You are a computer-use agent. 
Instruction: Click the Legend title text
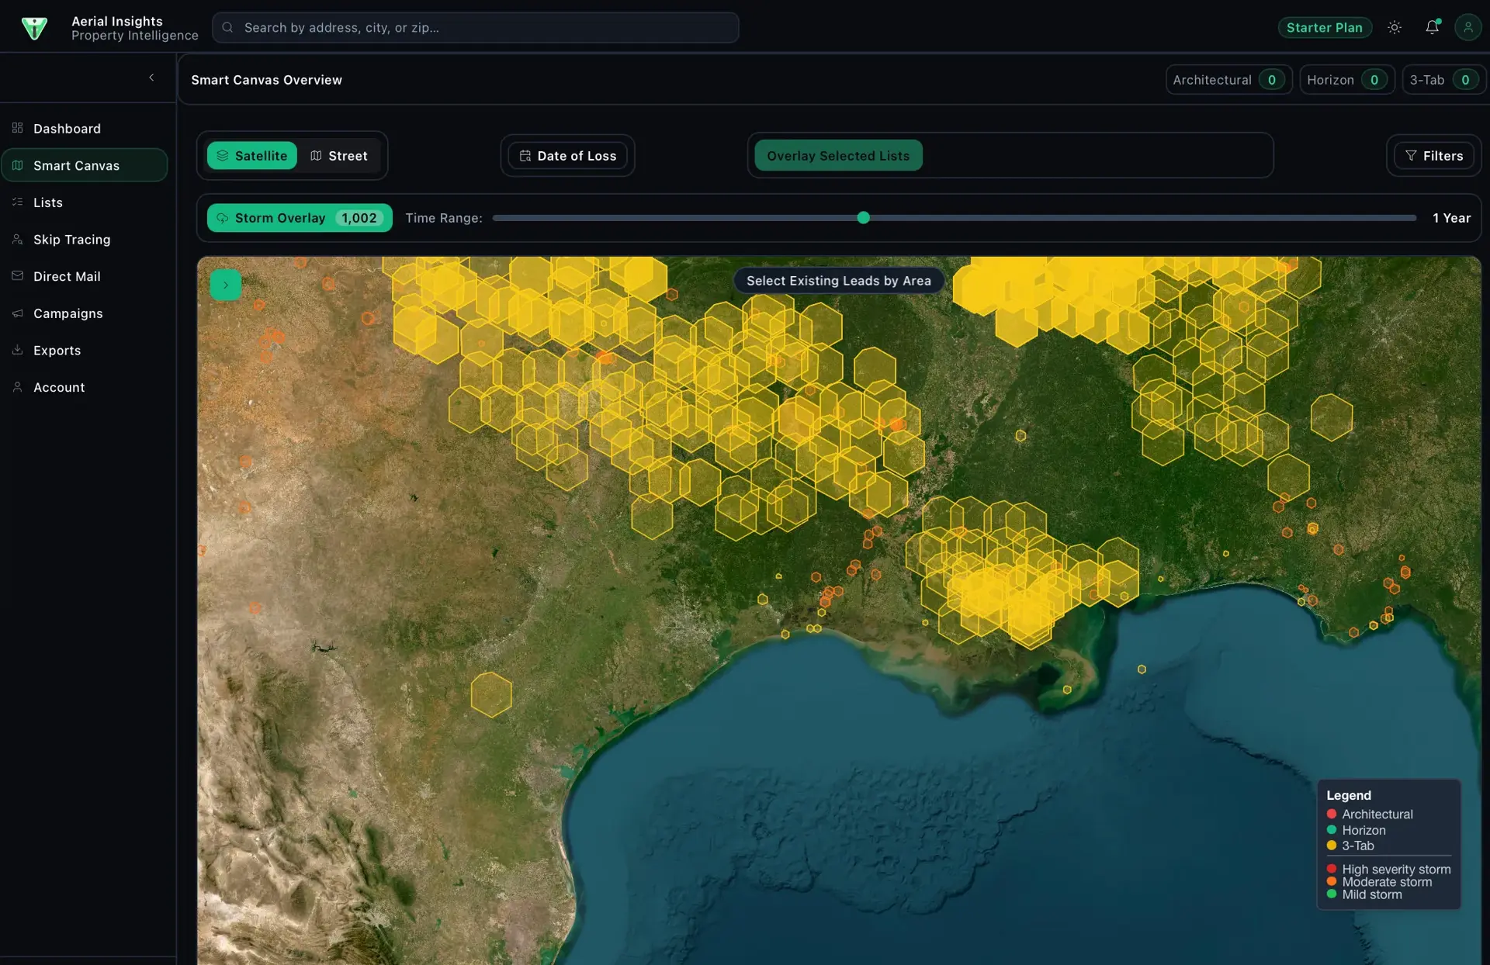tap(1349, 795)
